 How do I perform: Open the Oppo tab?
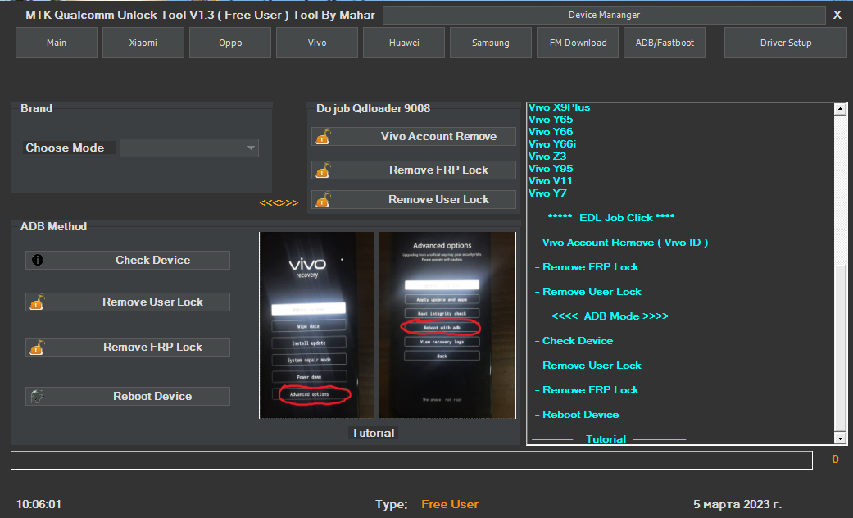(230, 43)
